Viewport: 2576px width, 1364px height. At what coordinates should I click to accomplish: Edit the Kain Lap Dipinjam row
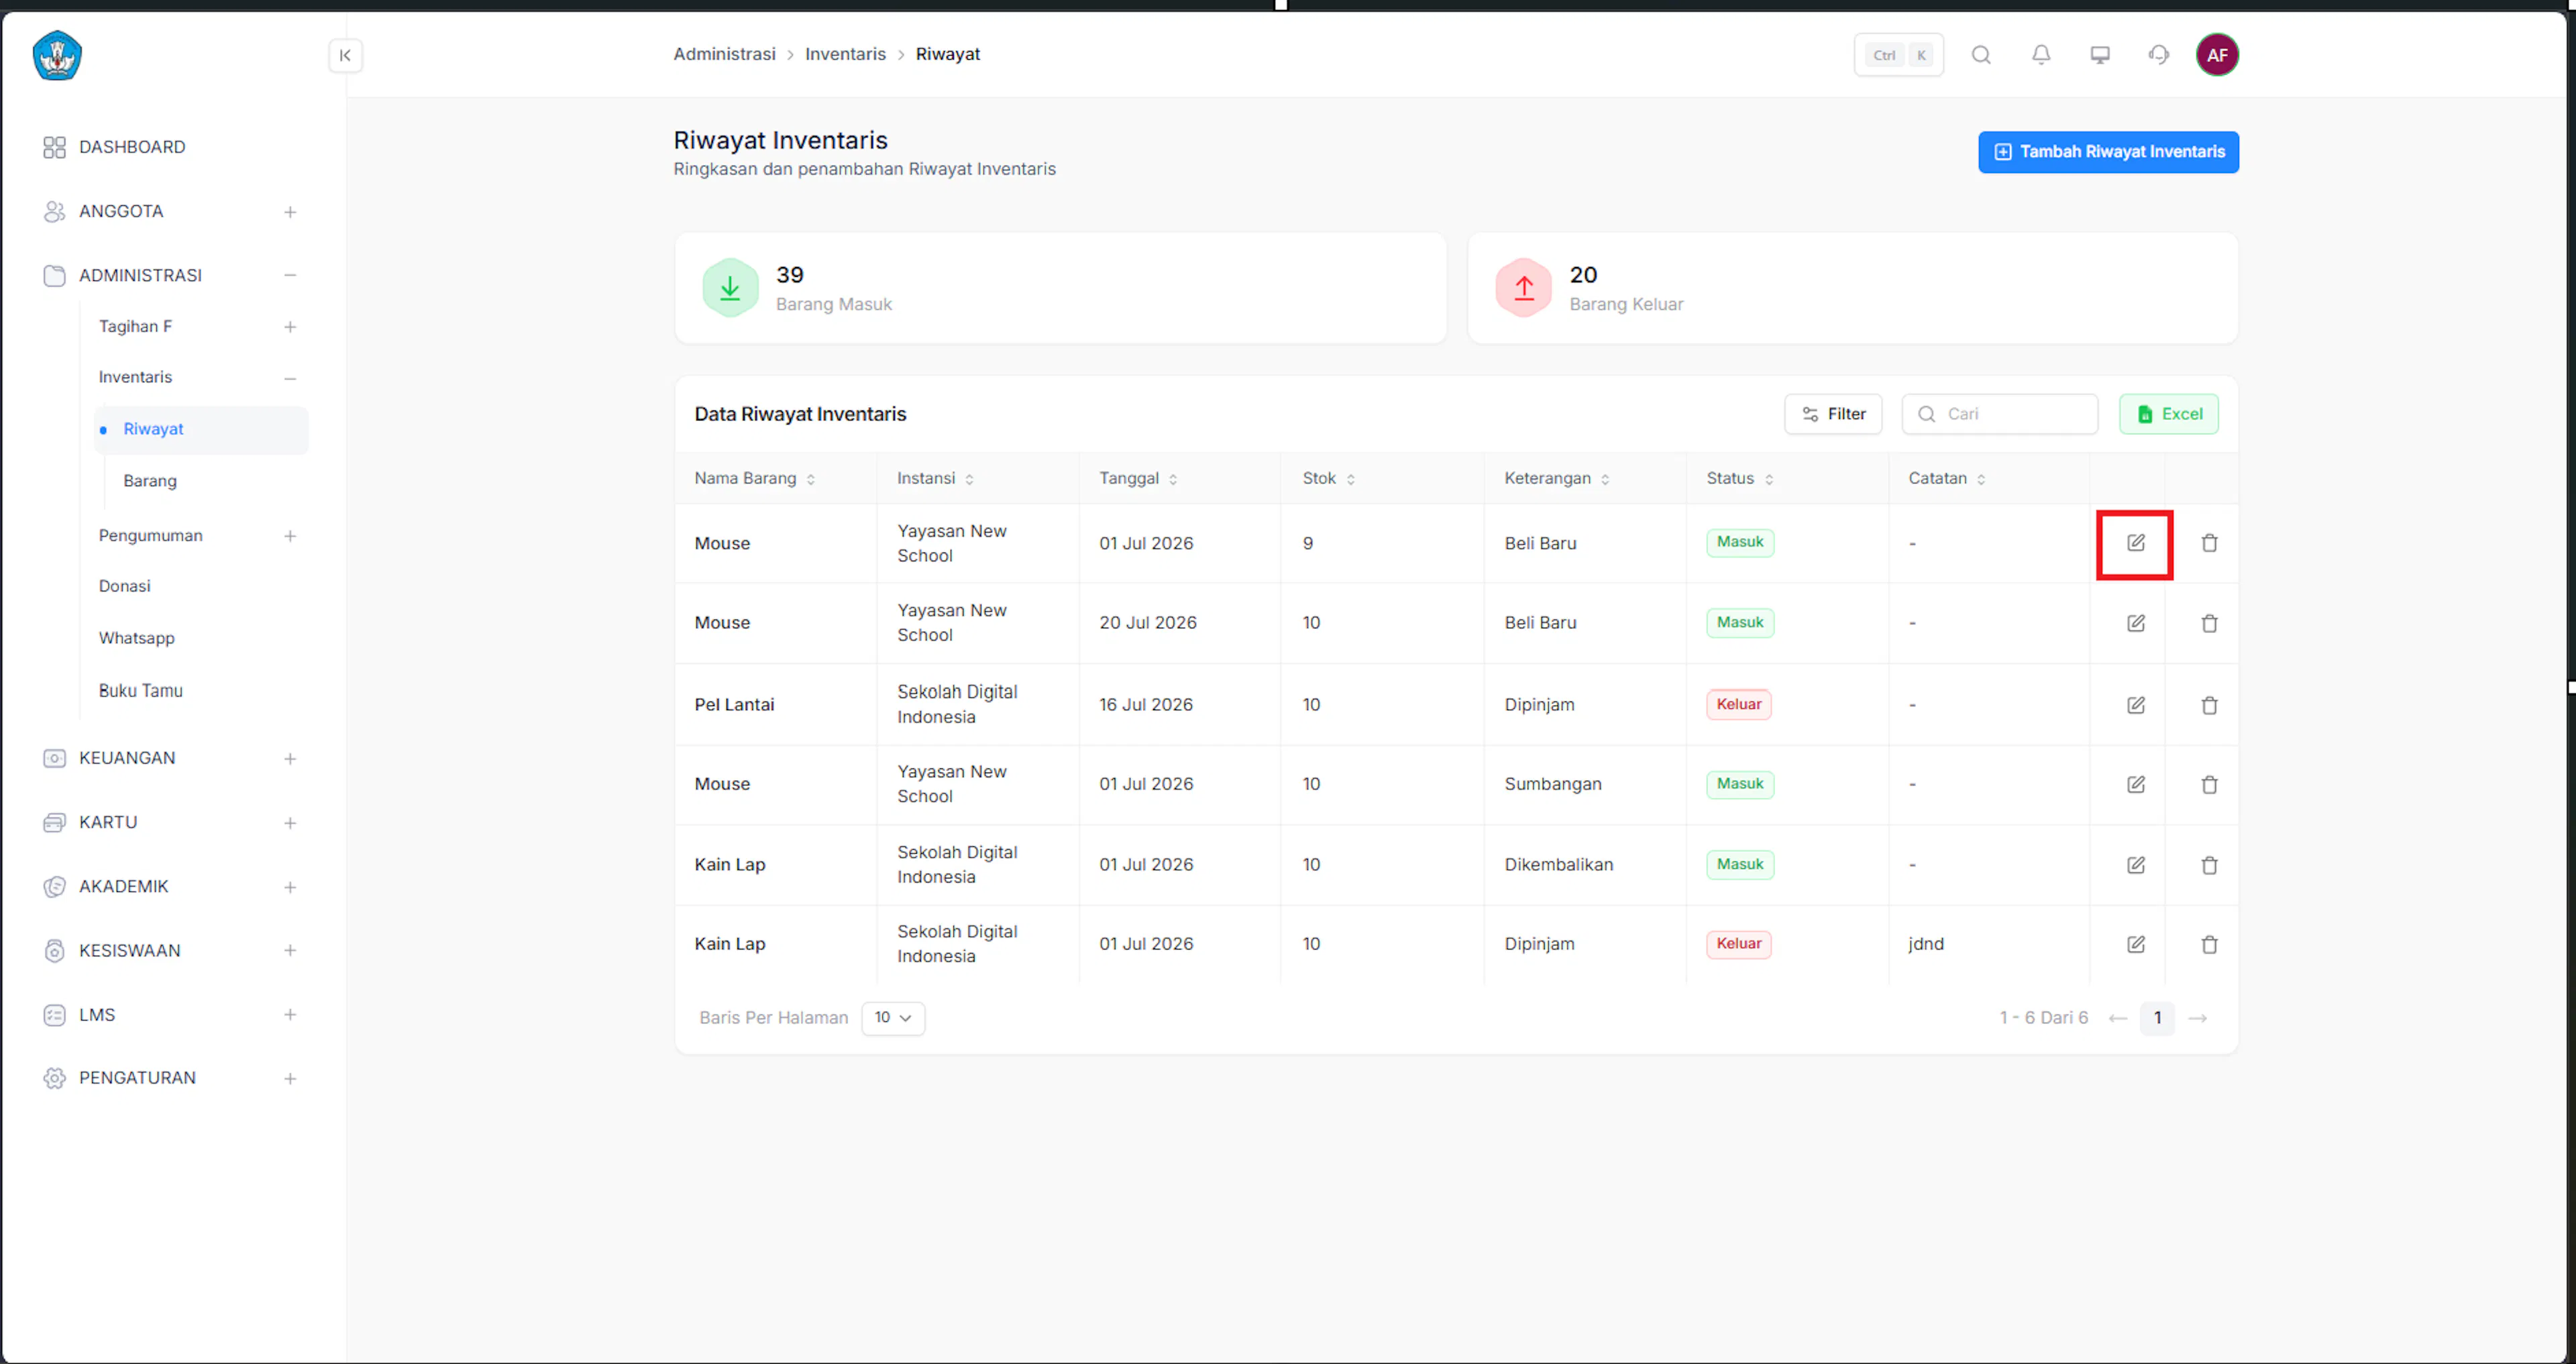click(2135, 944)
